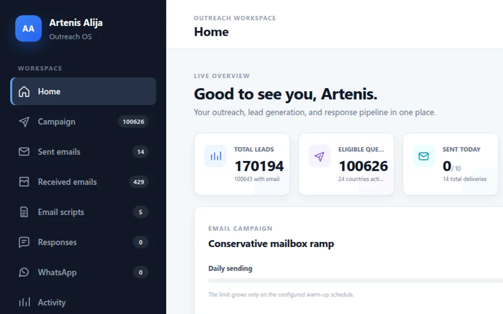Open the Activity section
503x314 pixels.
[83, 302]
